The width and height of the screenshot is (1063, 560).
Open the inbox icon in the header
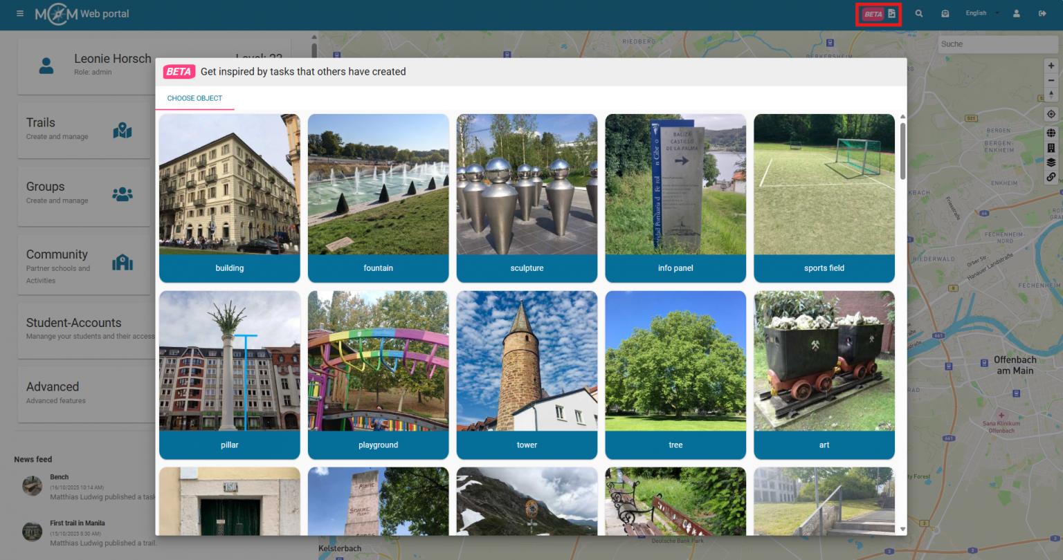[x=945, y=13]
